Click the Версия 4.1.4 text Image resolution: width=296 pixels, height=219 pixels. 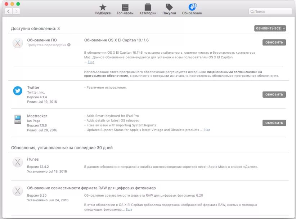37,97
